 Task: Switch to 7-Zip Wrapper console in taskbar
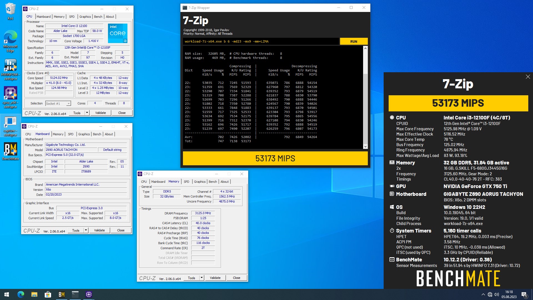click(75, 294)
